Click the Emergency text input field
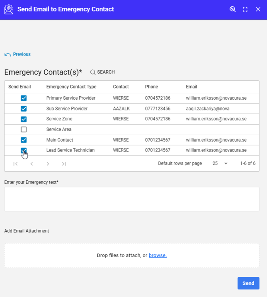Screen dimensions: 267x297 [132, 199]
